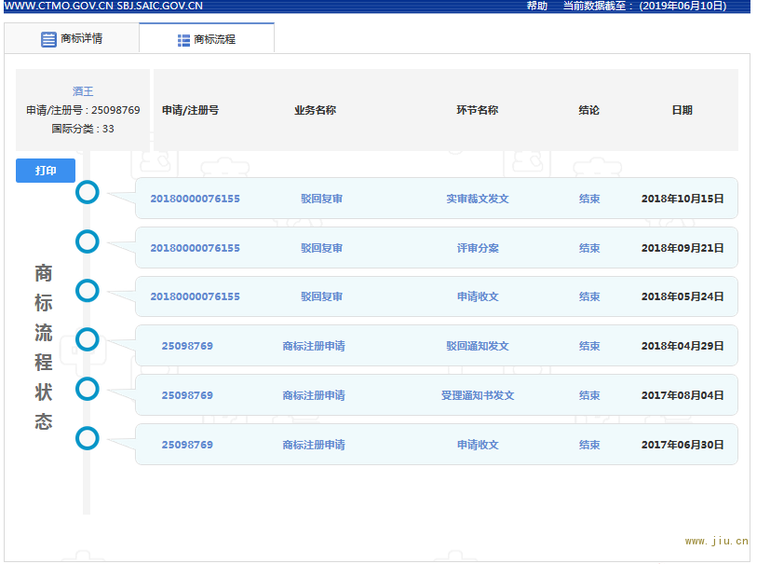Click 商标注册申请 in the 2017年08月04日 row

point(314,395)
